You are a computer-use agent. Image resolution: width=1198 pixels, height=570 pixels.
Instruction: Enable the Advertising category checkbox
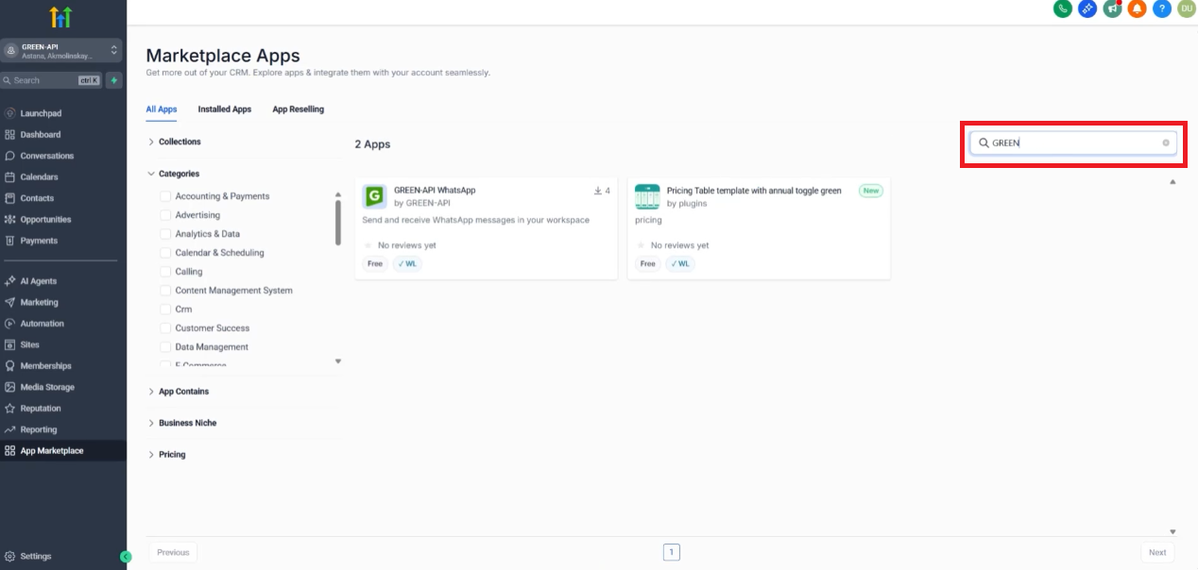coord(165,215)
